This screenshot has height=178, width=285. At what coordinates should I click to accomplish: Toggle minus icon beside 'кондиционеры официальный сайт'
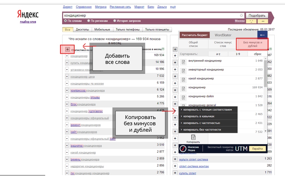click(x=67, y=139)
